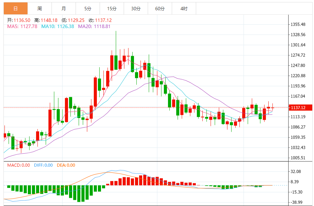The width and height of the screenshot is (314, 206).
Task: Click the 32.08 MACD axis label
Action: pos(296,171)
